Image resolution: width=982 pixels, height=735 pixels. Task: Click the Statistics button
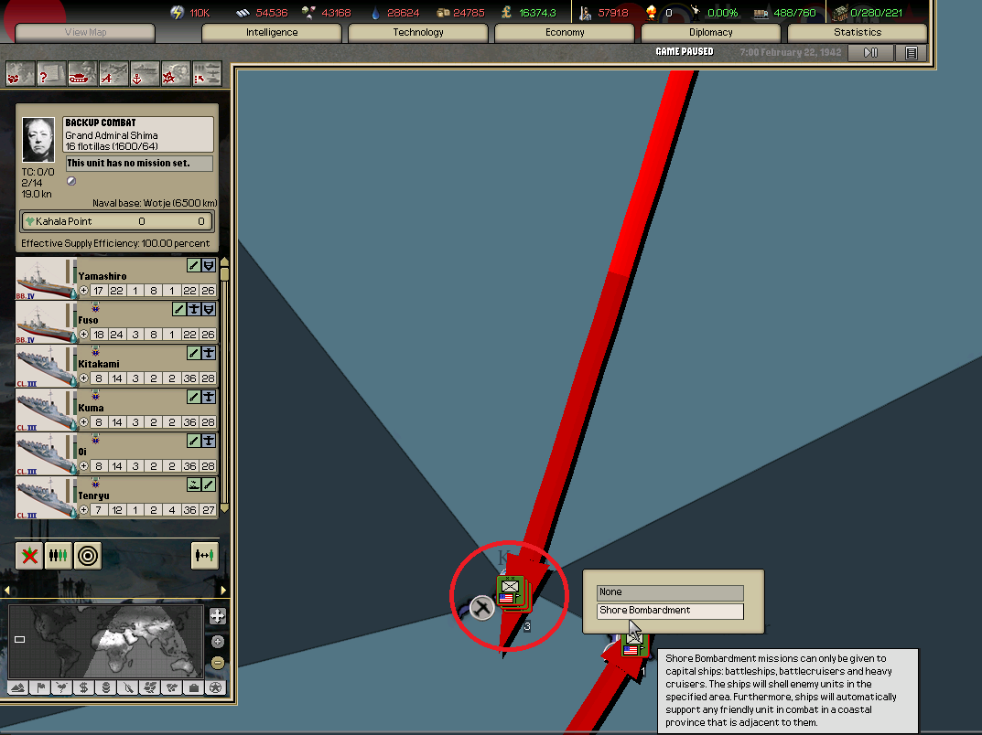[x=858, y=32]
